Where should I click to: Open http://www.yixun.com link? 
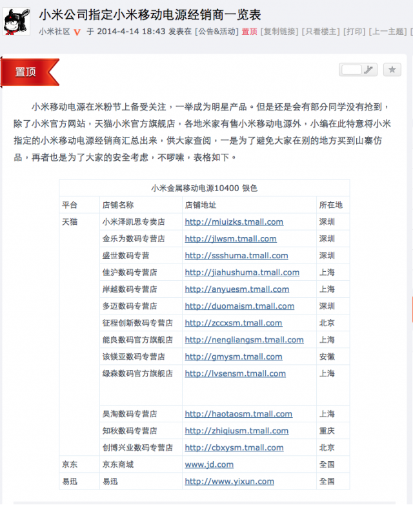pos(229,482)
